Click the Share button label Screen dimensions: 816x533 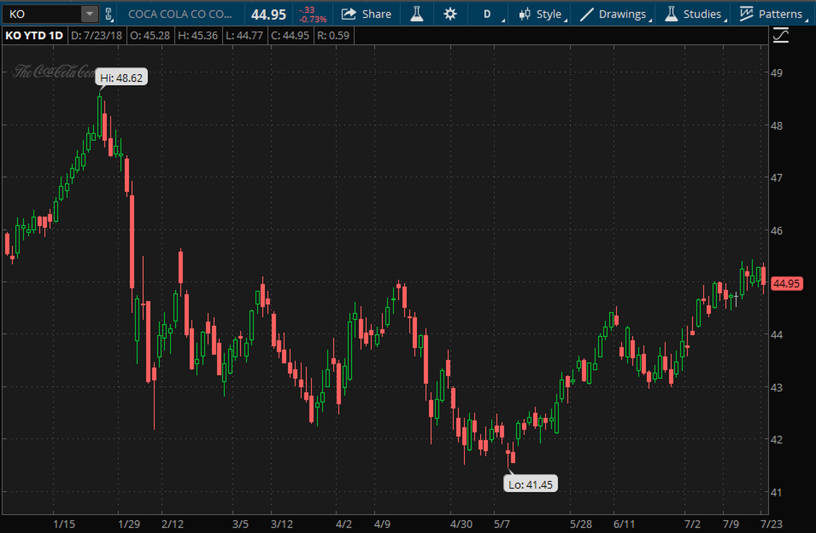377,14
